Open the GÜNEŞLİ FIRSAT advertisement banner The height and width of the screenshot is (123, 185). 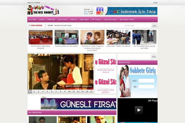(78, 104)
